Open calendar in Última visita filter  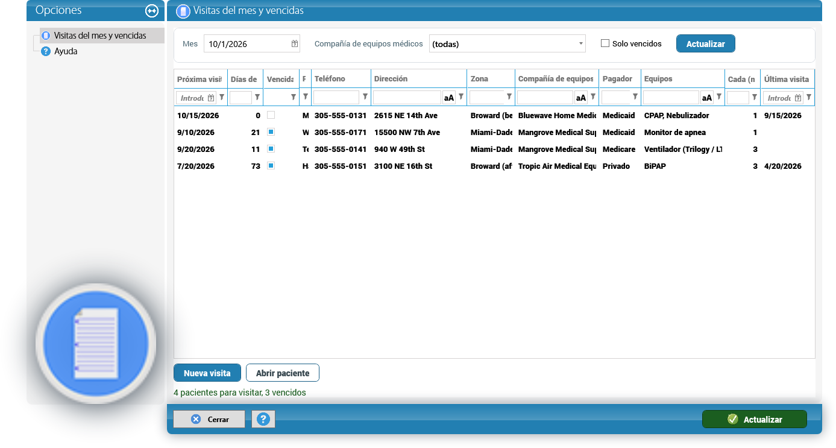[x=799, y=97]
